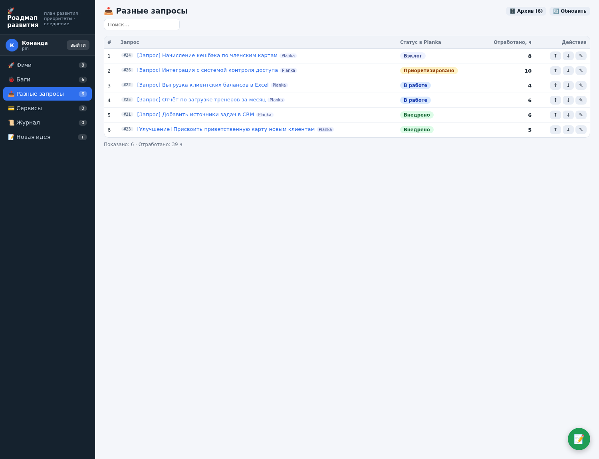The image size is (599, 459).
Task: Open the Баги sidebar section
Action: click(x=48, y=79)
